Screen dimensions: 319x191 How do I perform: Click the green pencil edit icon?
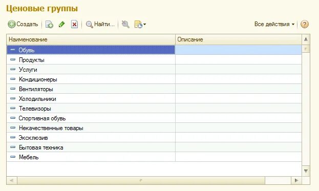coord(61,25)
